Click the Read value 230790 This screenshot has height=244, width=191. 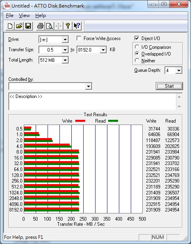172,158
